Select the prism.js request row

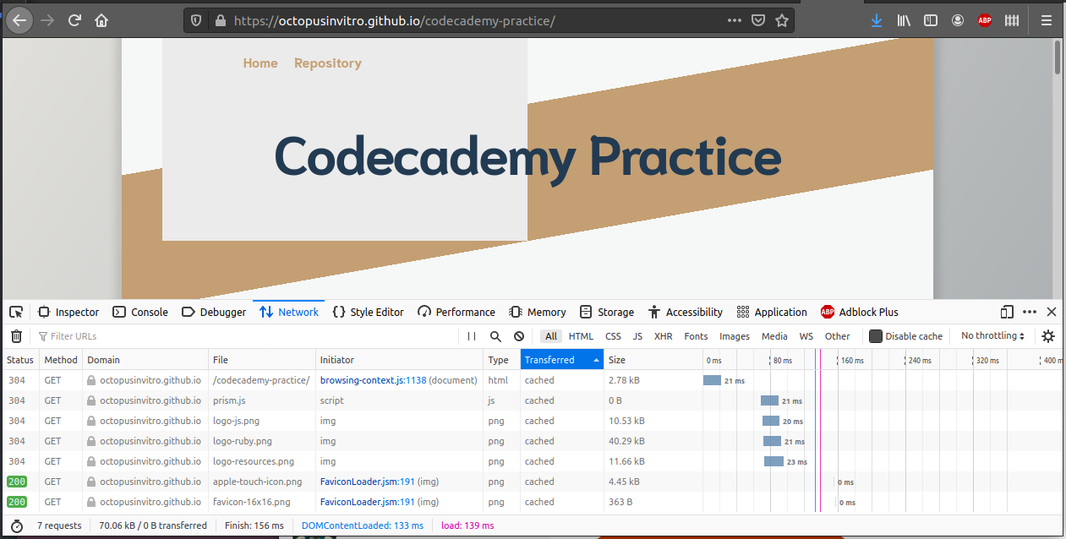(x=533, y=400)
